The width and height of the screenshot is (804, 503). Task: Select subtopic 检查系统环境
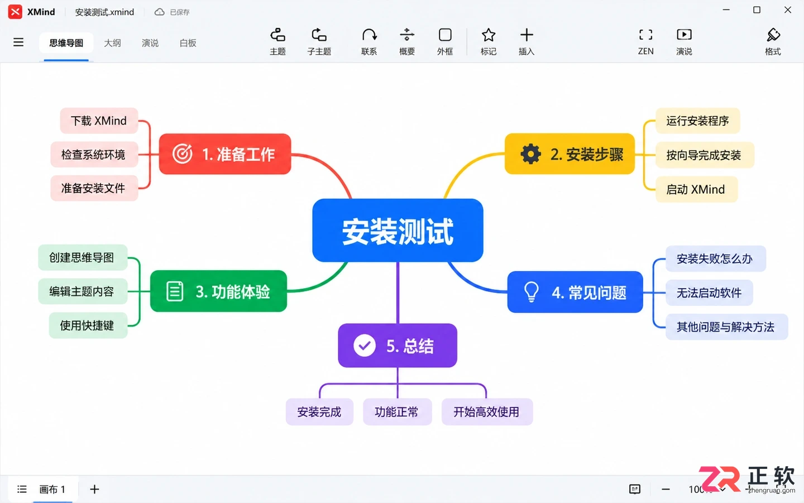point(93,155)
